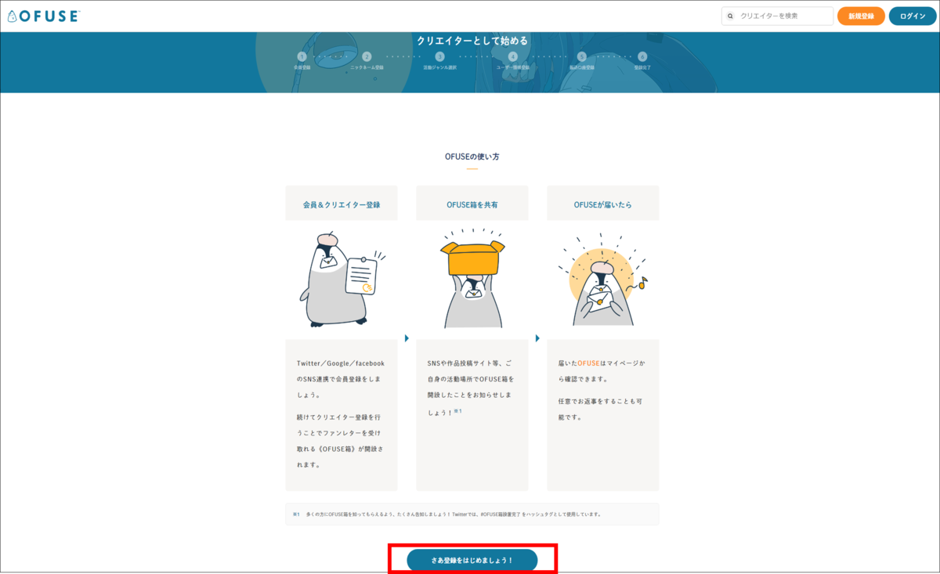Click the ※1 superscript after しましょう！
Screen dimensions: 940x574
pos(458,410)
